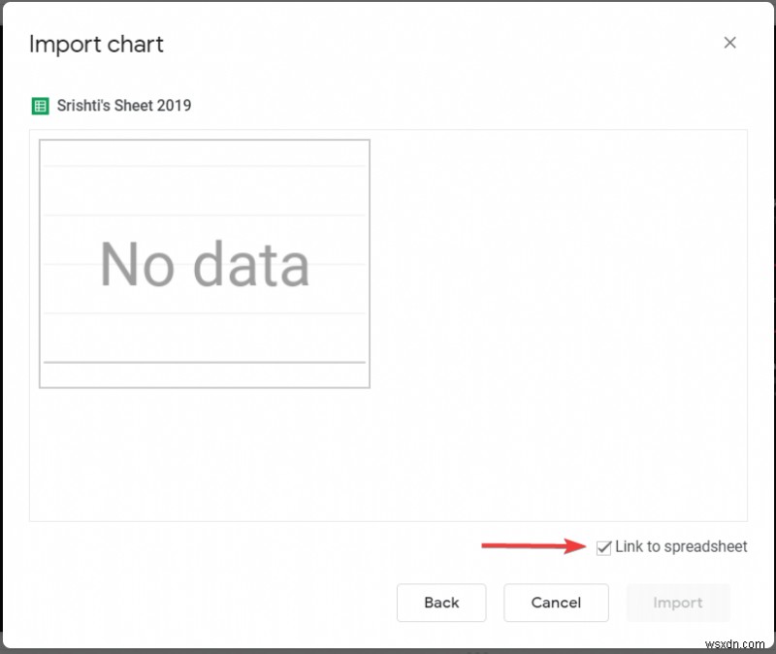Image resolution: width=776 pixels, height=654 pixels.
Task: Click the X to close Import chart dialog
Action: pyautogui.click(x=730, y=43)
